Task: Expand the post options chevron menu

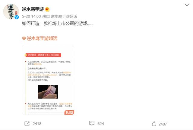Action: click(x=187, y=5)
